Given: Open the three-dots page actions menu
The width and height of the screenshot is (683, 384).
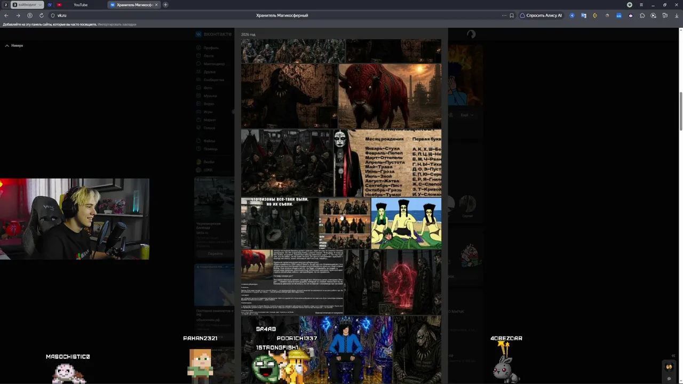Looking at the screenshot, I should click(x=504, y=15).
